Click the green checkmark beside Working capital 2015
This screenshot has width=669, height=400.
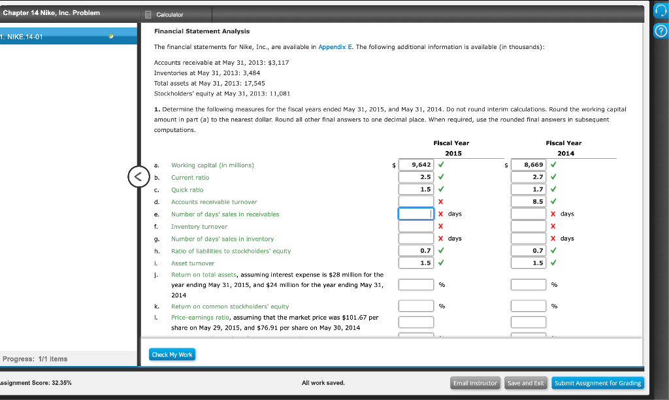pos(440,164)
